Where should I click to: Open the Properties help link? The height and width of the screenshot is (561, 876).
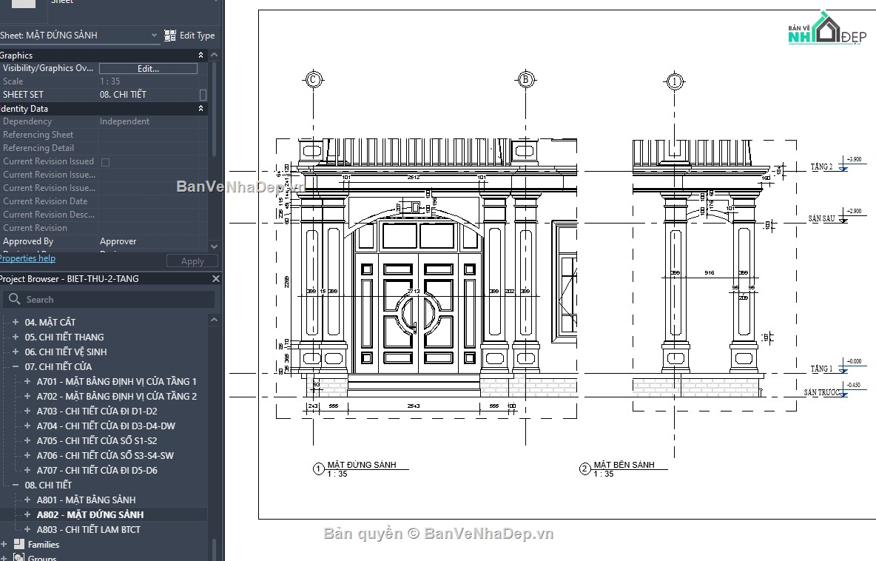pos(27,258)
